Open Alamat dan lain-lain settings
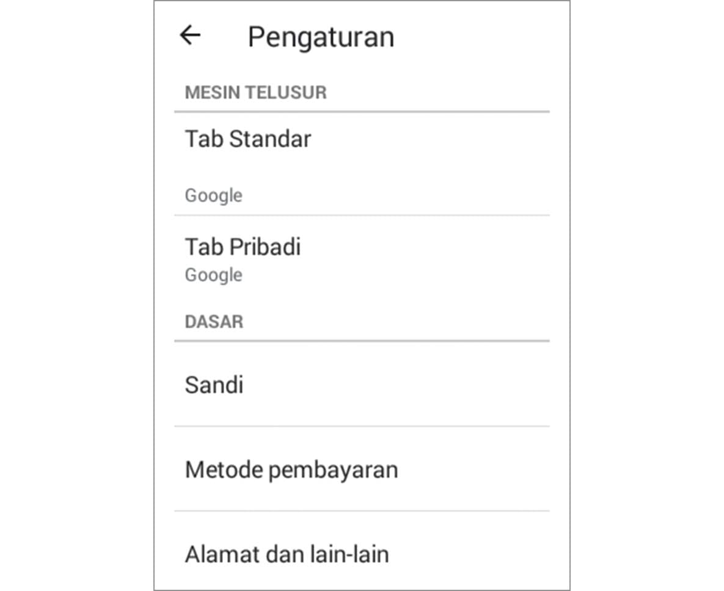The height and width of the screenshot is (591, 724). coord(287,554)
